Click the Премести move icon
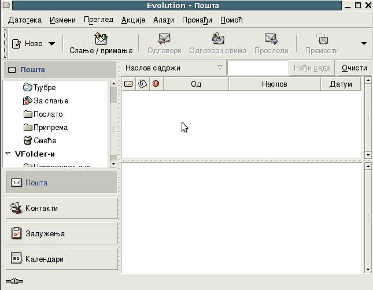Image resolution: width=373 pixels, height=290 pixels. (x=322, y=39)
